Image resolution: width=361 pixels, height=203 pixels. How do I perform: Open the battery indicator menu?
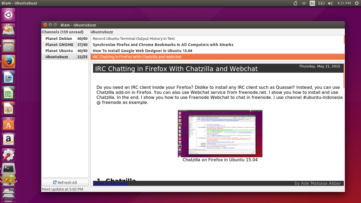pyautogui.click(x=321, y=3)
